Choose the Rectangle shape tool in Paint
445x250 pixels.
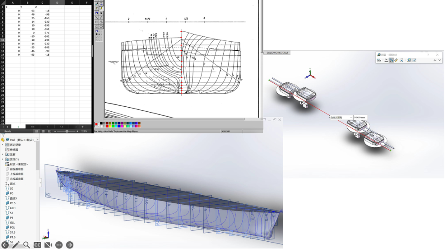97,22
